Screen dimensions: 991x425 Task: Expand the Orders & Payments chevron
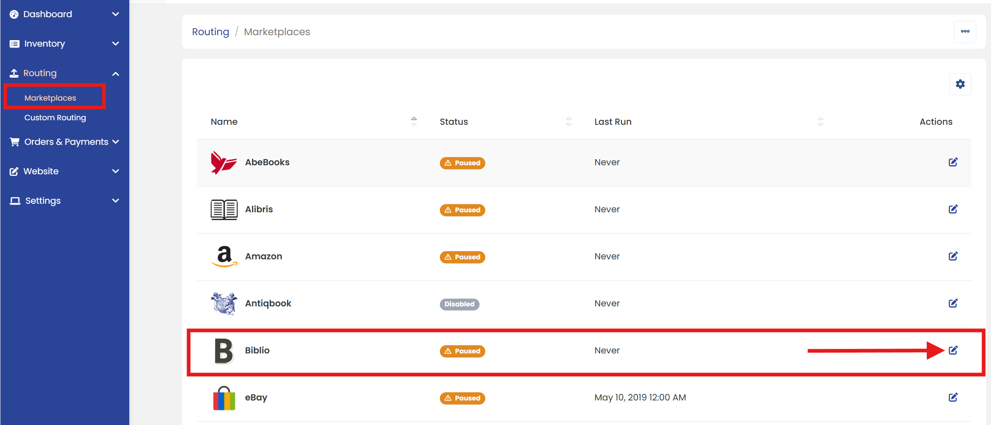pos(116,142)
